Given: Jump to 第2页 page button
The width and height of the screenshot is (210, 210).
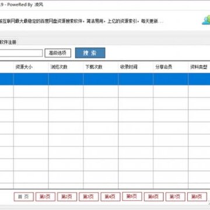Looking at the screenshot, I should click(67, 197).
